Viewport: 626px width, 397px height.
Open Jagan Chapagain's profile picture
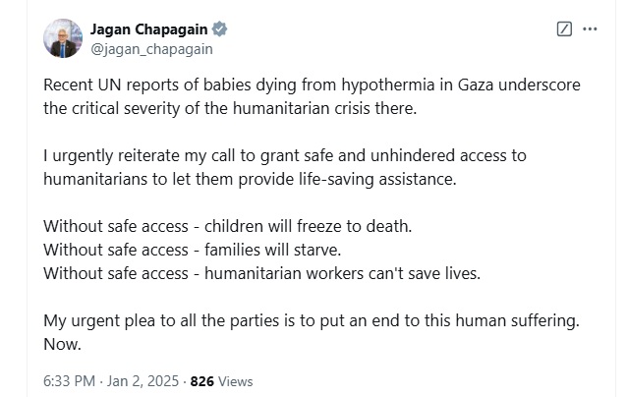coord(63,37)
